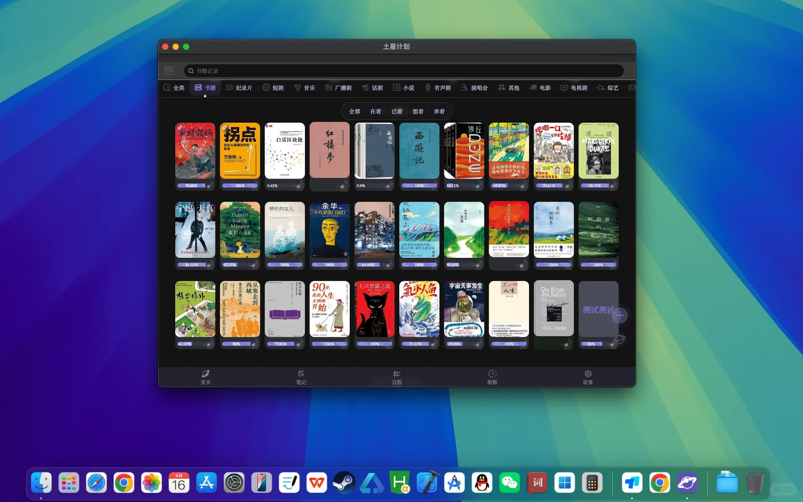Select the 演唱会 category tab
This screenshot has height=502, width=803.
[x=475, y=88]
